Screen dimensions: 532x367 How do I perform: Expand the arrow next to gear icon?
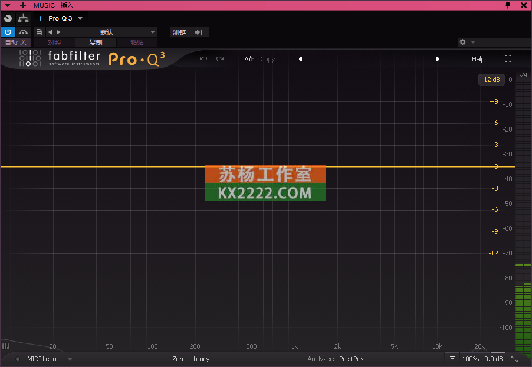[472, 42]
